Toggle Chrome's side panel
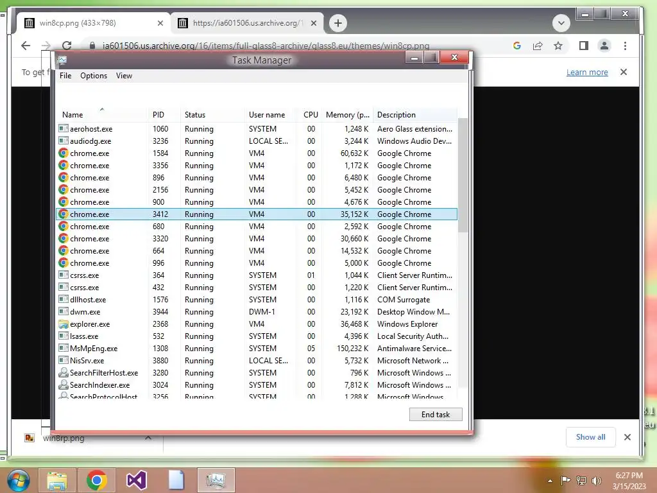The image size is (657, 493). 584,46
